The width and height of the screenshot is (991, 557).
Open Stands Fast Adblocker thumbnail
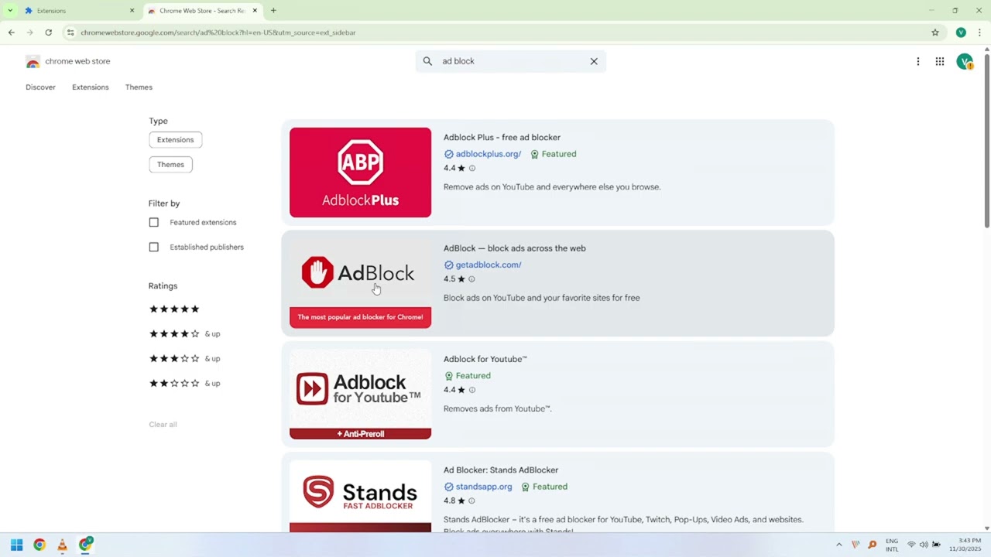point(360,496)
